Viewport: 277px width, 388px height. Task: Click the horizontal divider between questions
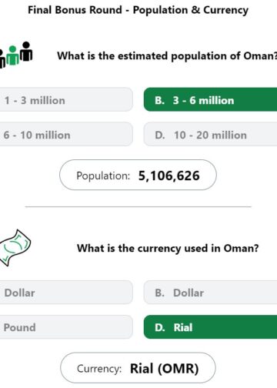pyautogui.click(x=138, y=206)
